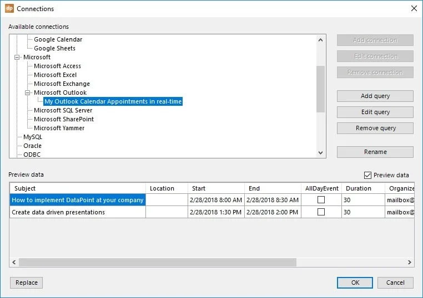The image size is (423, 298).
Task: Confirm with the OK button
Action: point(355,282)
